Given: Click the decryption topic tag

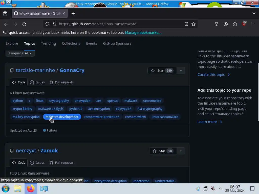Looking at the screenshot, I should tap(123, 109).
